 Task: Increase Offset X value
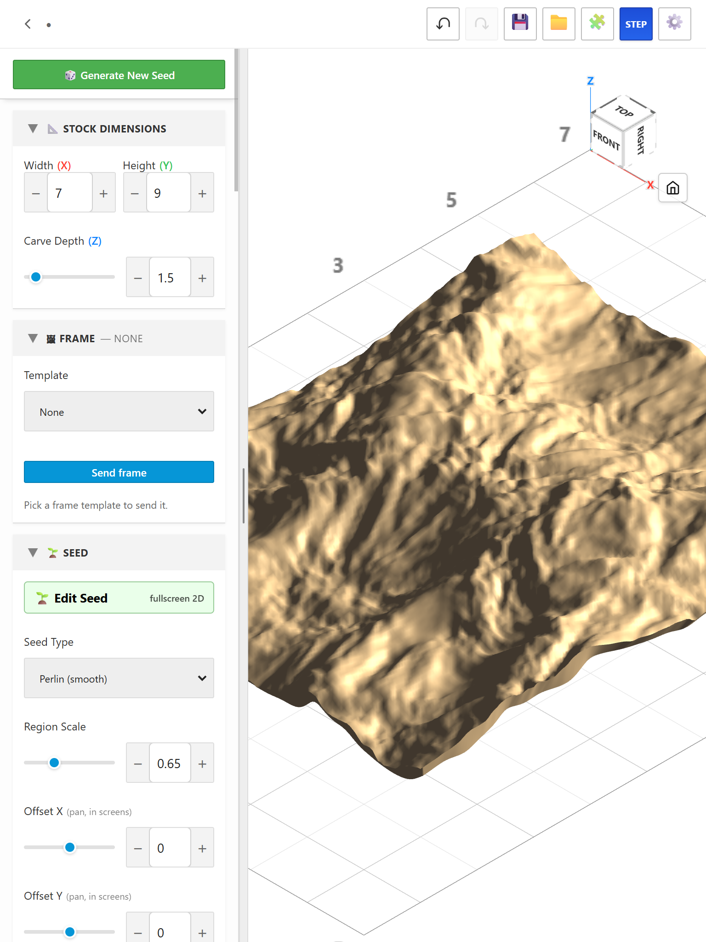202,848
